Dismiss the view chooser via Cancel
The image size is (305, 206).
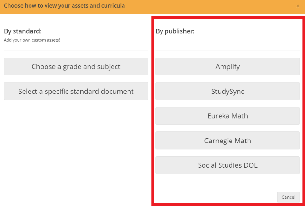click(x=288, y=197)
